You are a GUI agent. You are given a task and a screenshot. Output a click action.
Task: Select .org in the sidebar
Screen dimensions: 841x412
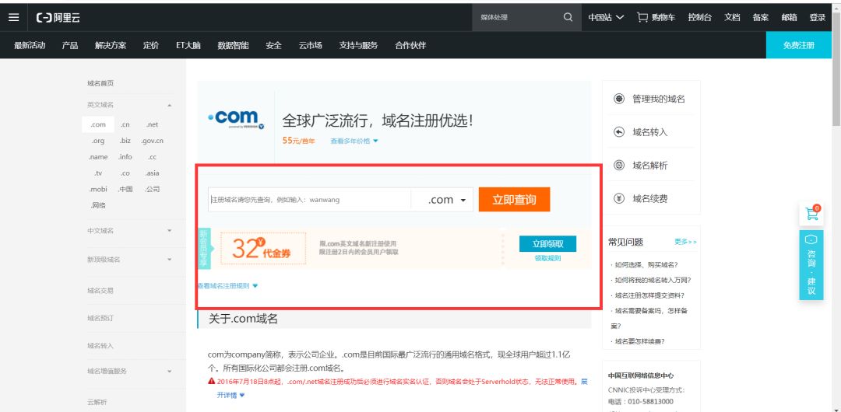tap(98, 141)
